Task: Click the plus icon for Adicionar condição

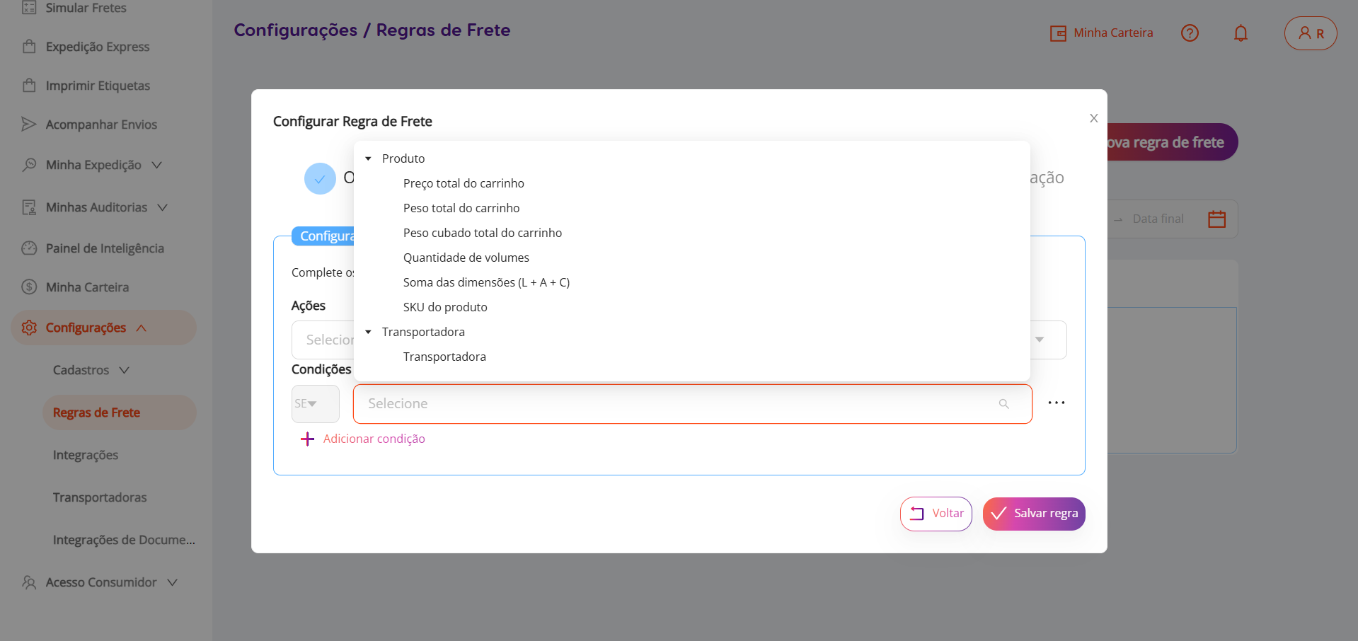Action: point(307,439)
